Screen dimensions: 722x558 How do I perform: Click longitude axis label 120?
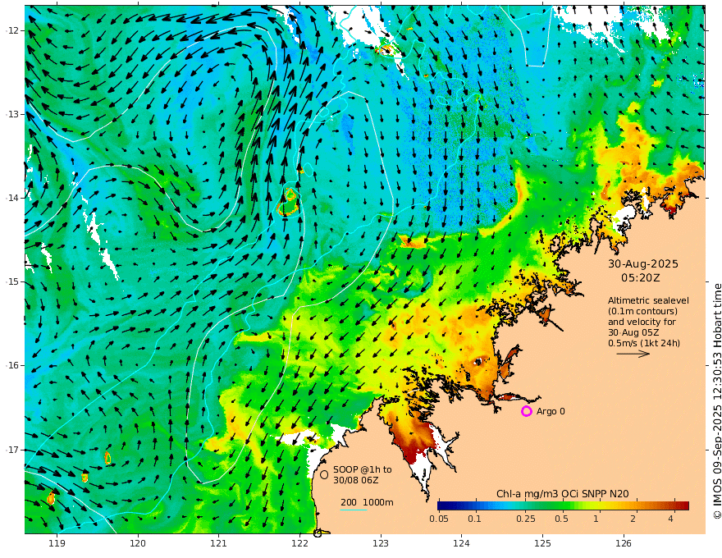138,543
